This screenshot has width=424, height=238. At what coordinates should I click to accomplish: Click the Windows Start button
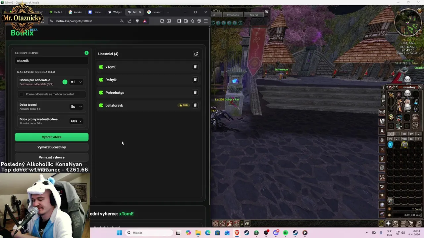point(119,233)
